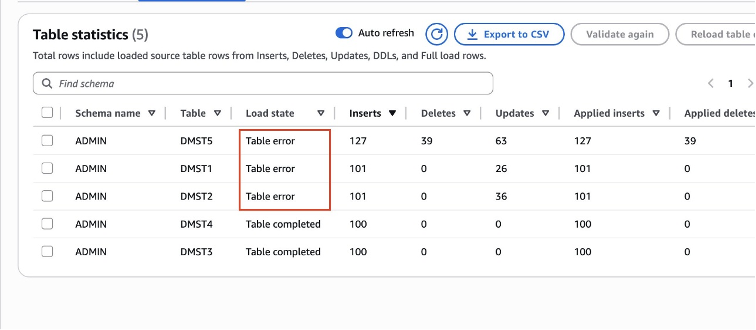The height and width of the screenshot is (330, 756).
Task: Focus the Find schema search field
Action: [x=264, y=83]
